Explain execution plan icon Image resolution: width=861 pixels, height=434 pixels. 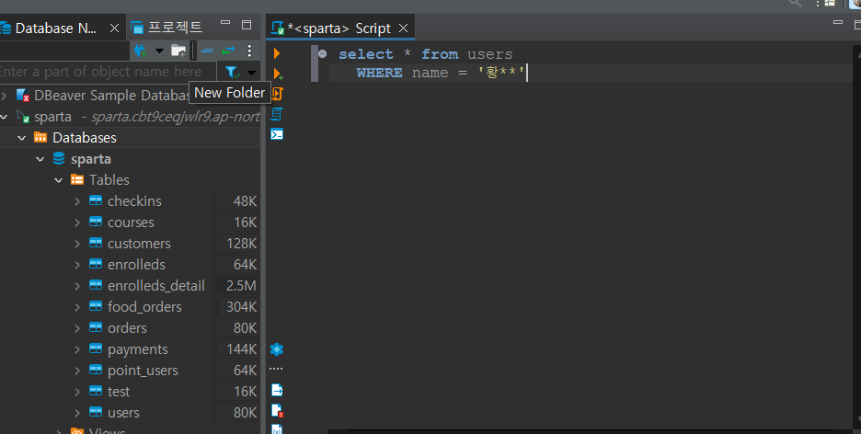(x=277, y=114)
